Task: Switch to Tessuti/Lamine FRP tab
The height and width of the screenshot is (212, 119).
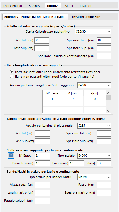Action: [x=86, y=17]
